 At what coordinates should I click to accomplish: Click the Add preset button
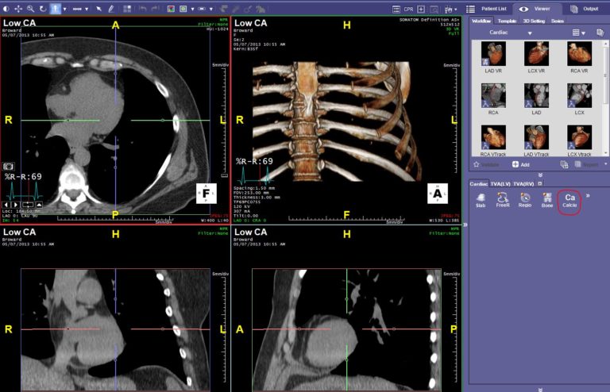(x=521, y=164)
